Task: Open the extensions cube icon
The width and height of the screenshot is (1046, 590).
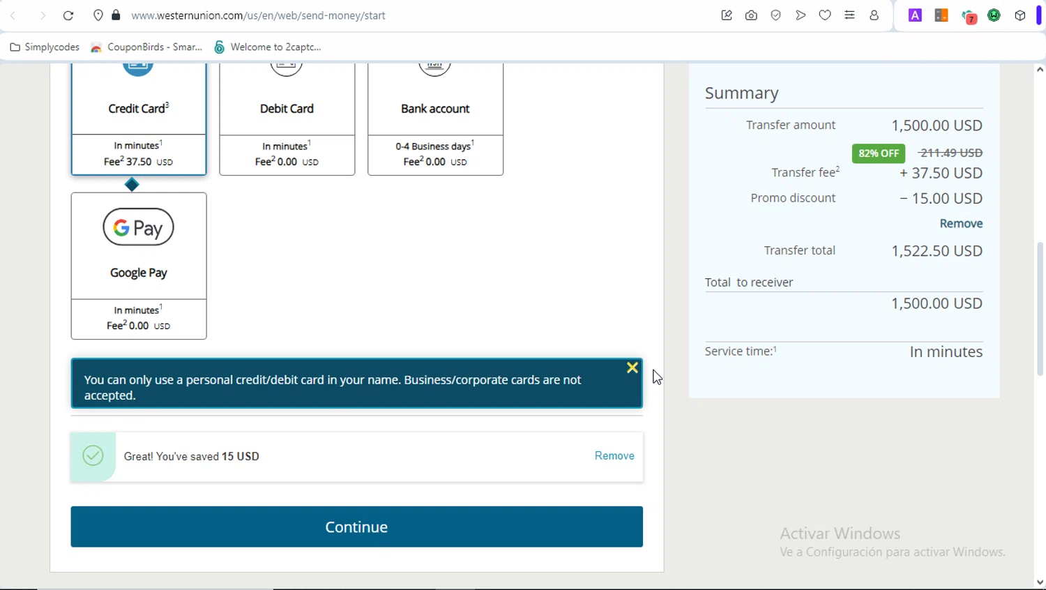Action: (x=1020, y=15)
